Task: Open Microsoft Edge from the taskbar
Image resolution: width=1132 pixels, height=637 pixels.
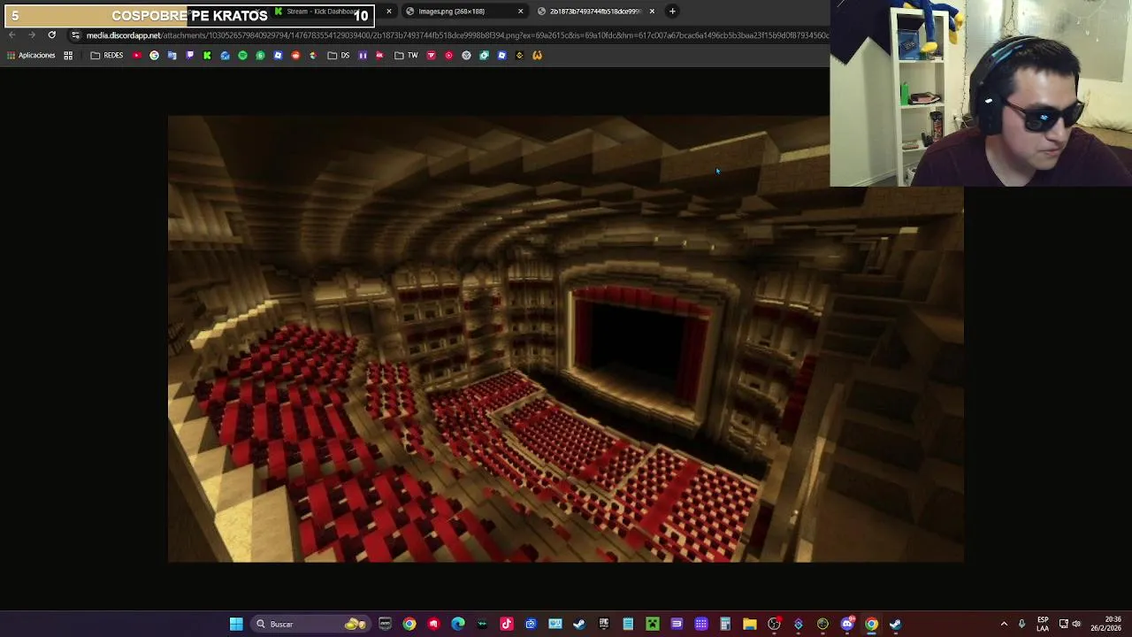Action: click(458, 624)
